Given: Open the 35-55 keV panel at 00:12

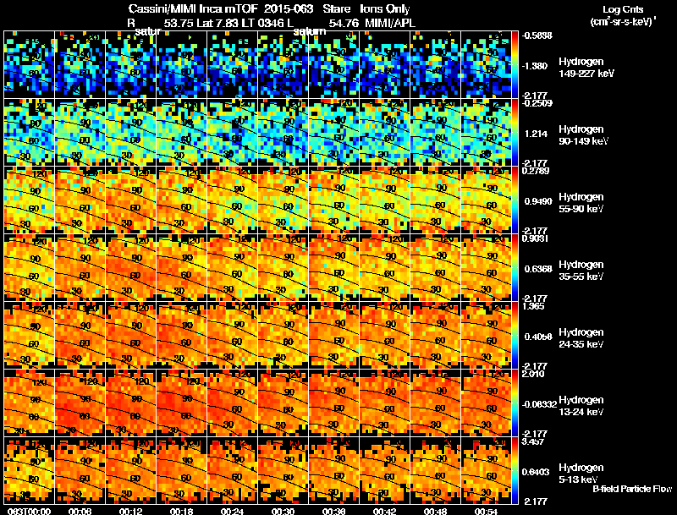Looking at the screenshot, I should (131, 267).
